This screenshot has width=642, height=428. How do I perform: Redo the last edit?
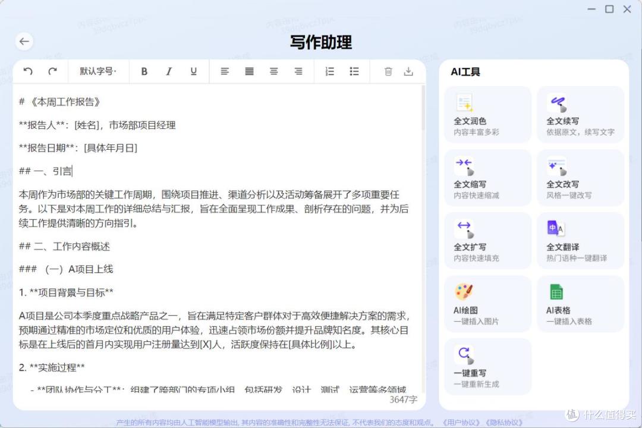pos(52,71)
